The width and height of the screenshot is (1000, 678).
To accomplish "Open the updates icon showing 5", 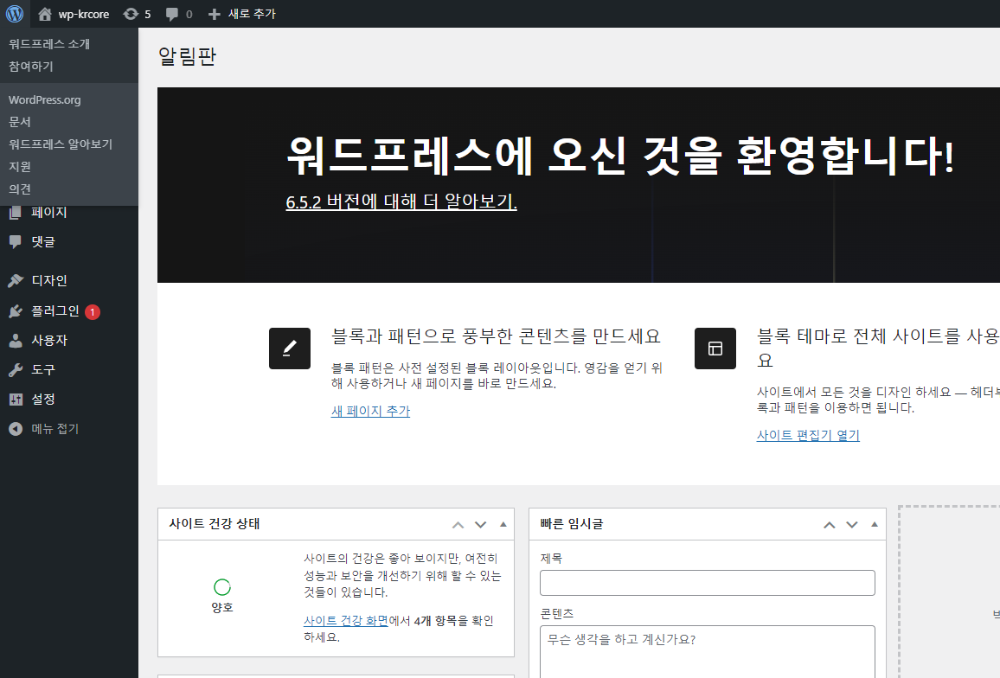I will pyautogui.click(x=131, y=14).
